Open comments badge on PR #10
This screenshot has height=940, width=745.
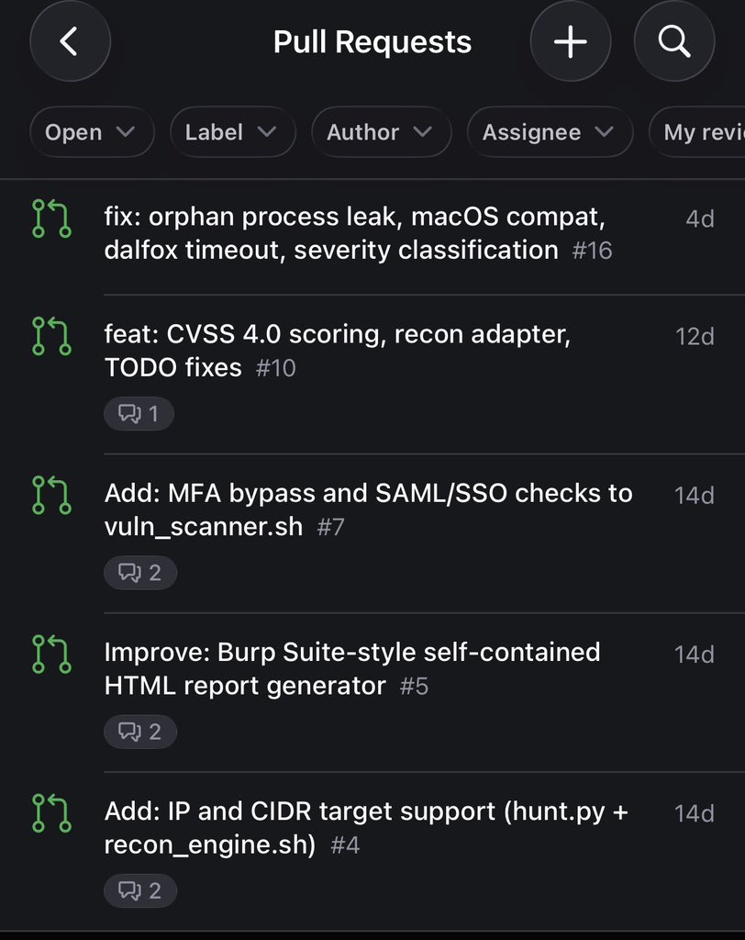pos(139,414)
